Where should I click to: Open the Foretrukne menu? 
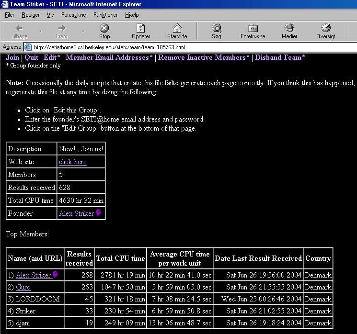(x=73, y=15)
